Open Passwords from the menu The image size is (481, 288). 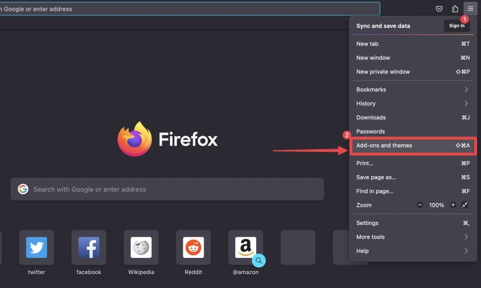[413, 131]
